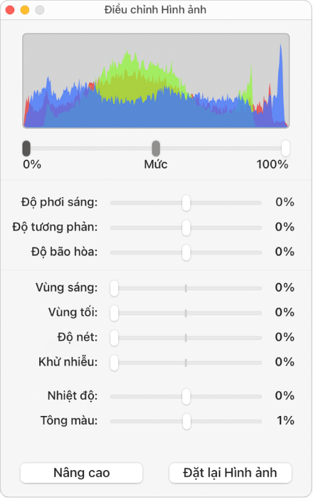Screen dimensions: 313x498
Task: Click the Tông màu slider knob
Action: 187,421
